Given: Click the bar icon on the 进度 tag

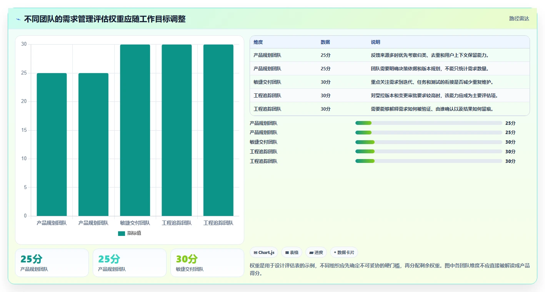Looking at the screenshot, I should (x=311, y=252).
